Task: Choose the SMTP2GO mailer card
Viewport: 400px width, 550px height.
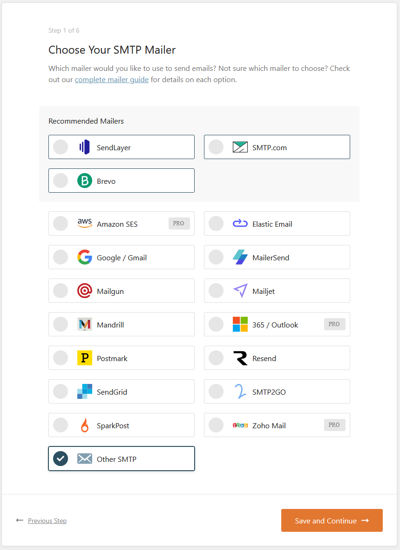Action: point(277,391)
